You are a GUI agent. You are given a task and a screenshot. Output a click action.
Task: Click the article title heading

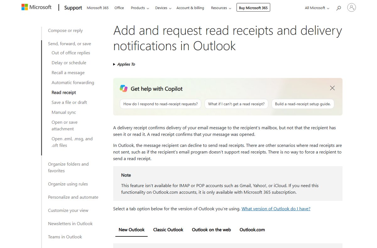tap(227, 38)
